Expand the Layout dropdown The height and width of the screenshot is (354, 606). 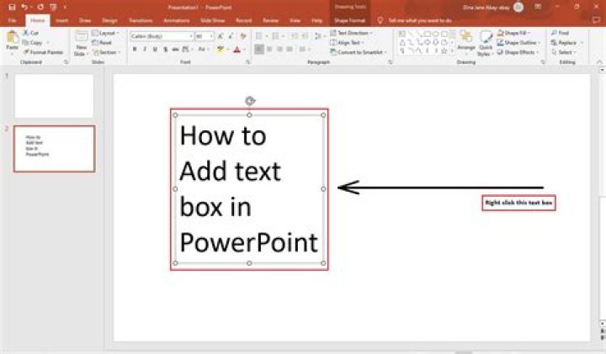pyautogui.click(x=106, y=33)
